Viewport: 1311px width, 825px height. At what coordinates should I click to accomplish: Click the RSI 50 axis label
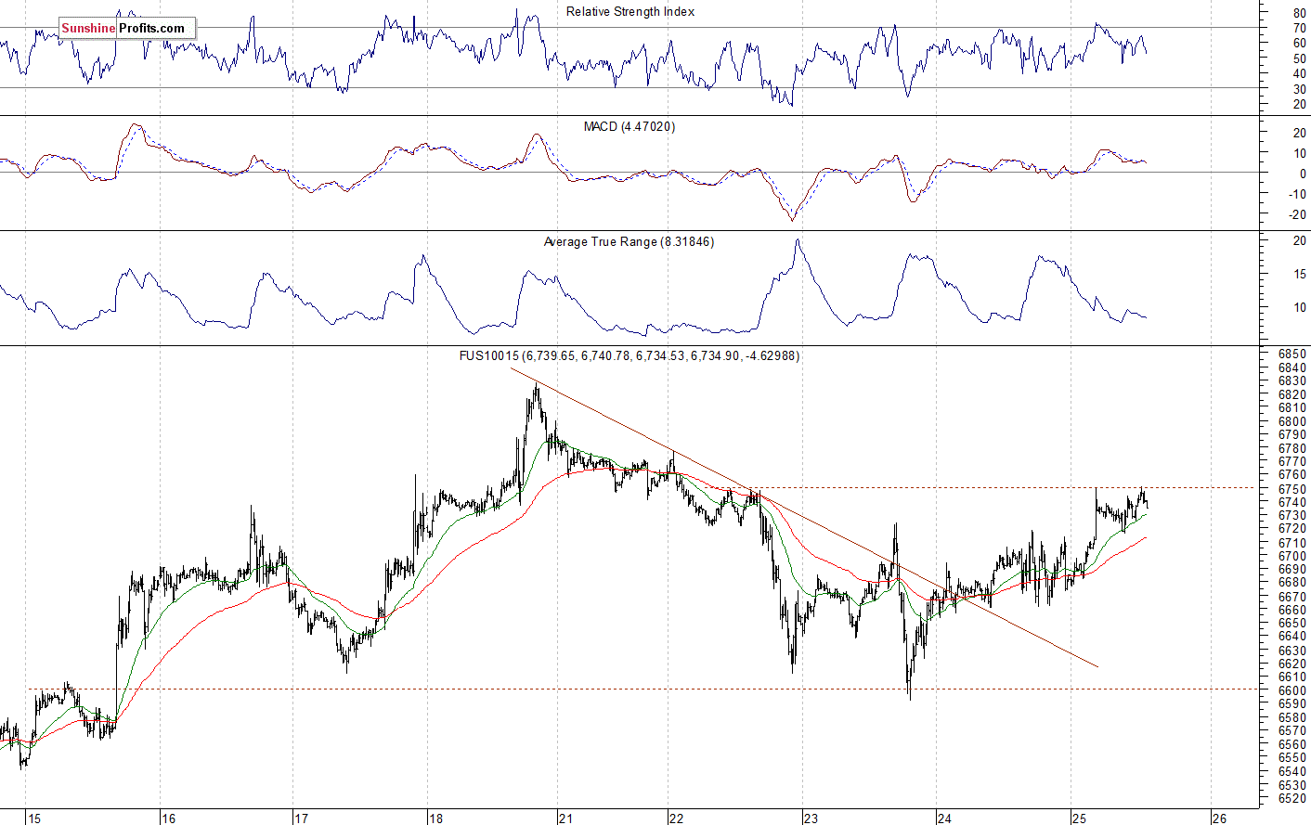coord(1300,58)
